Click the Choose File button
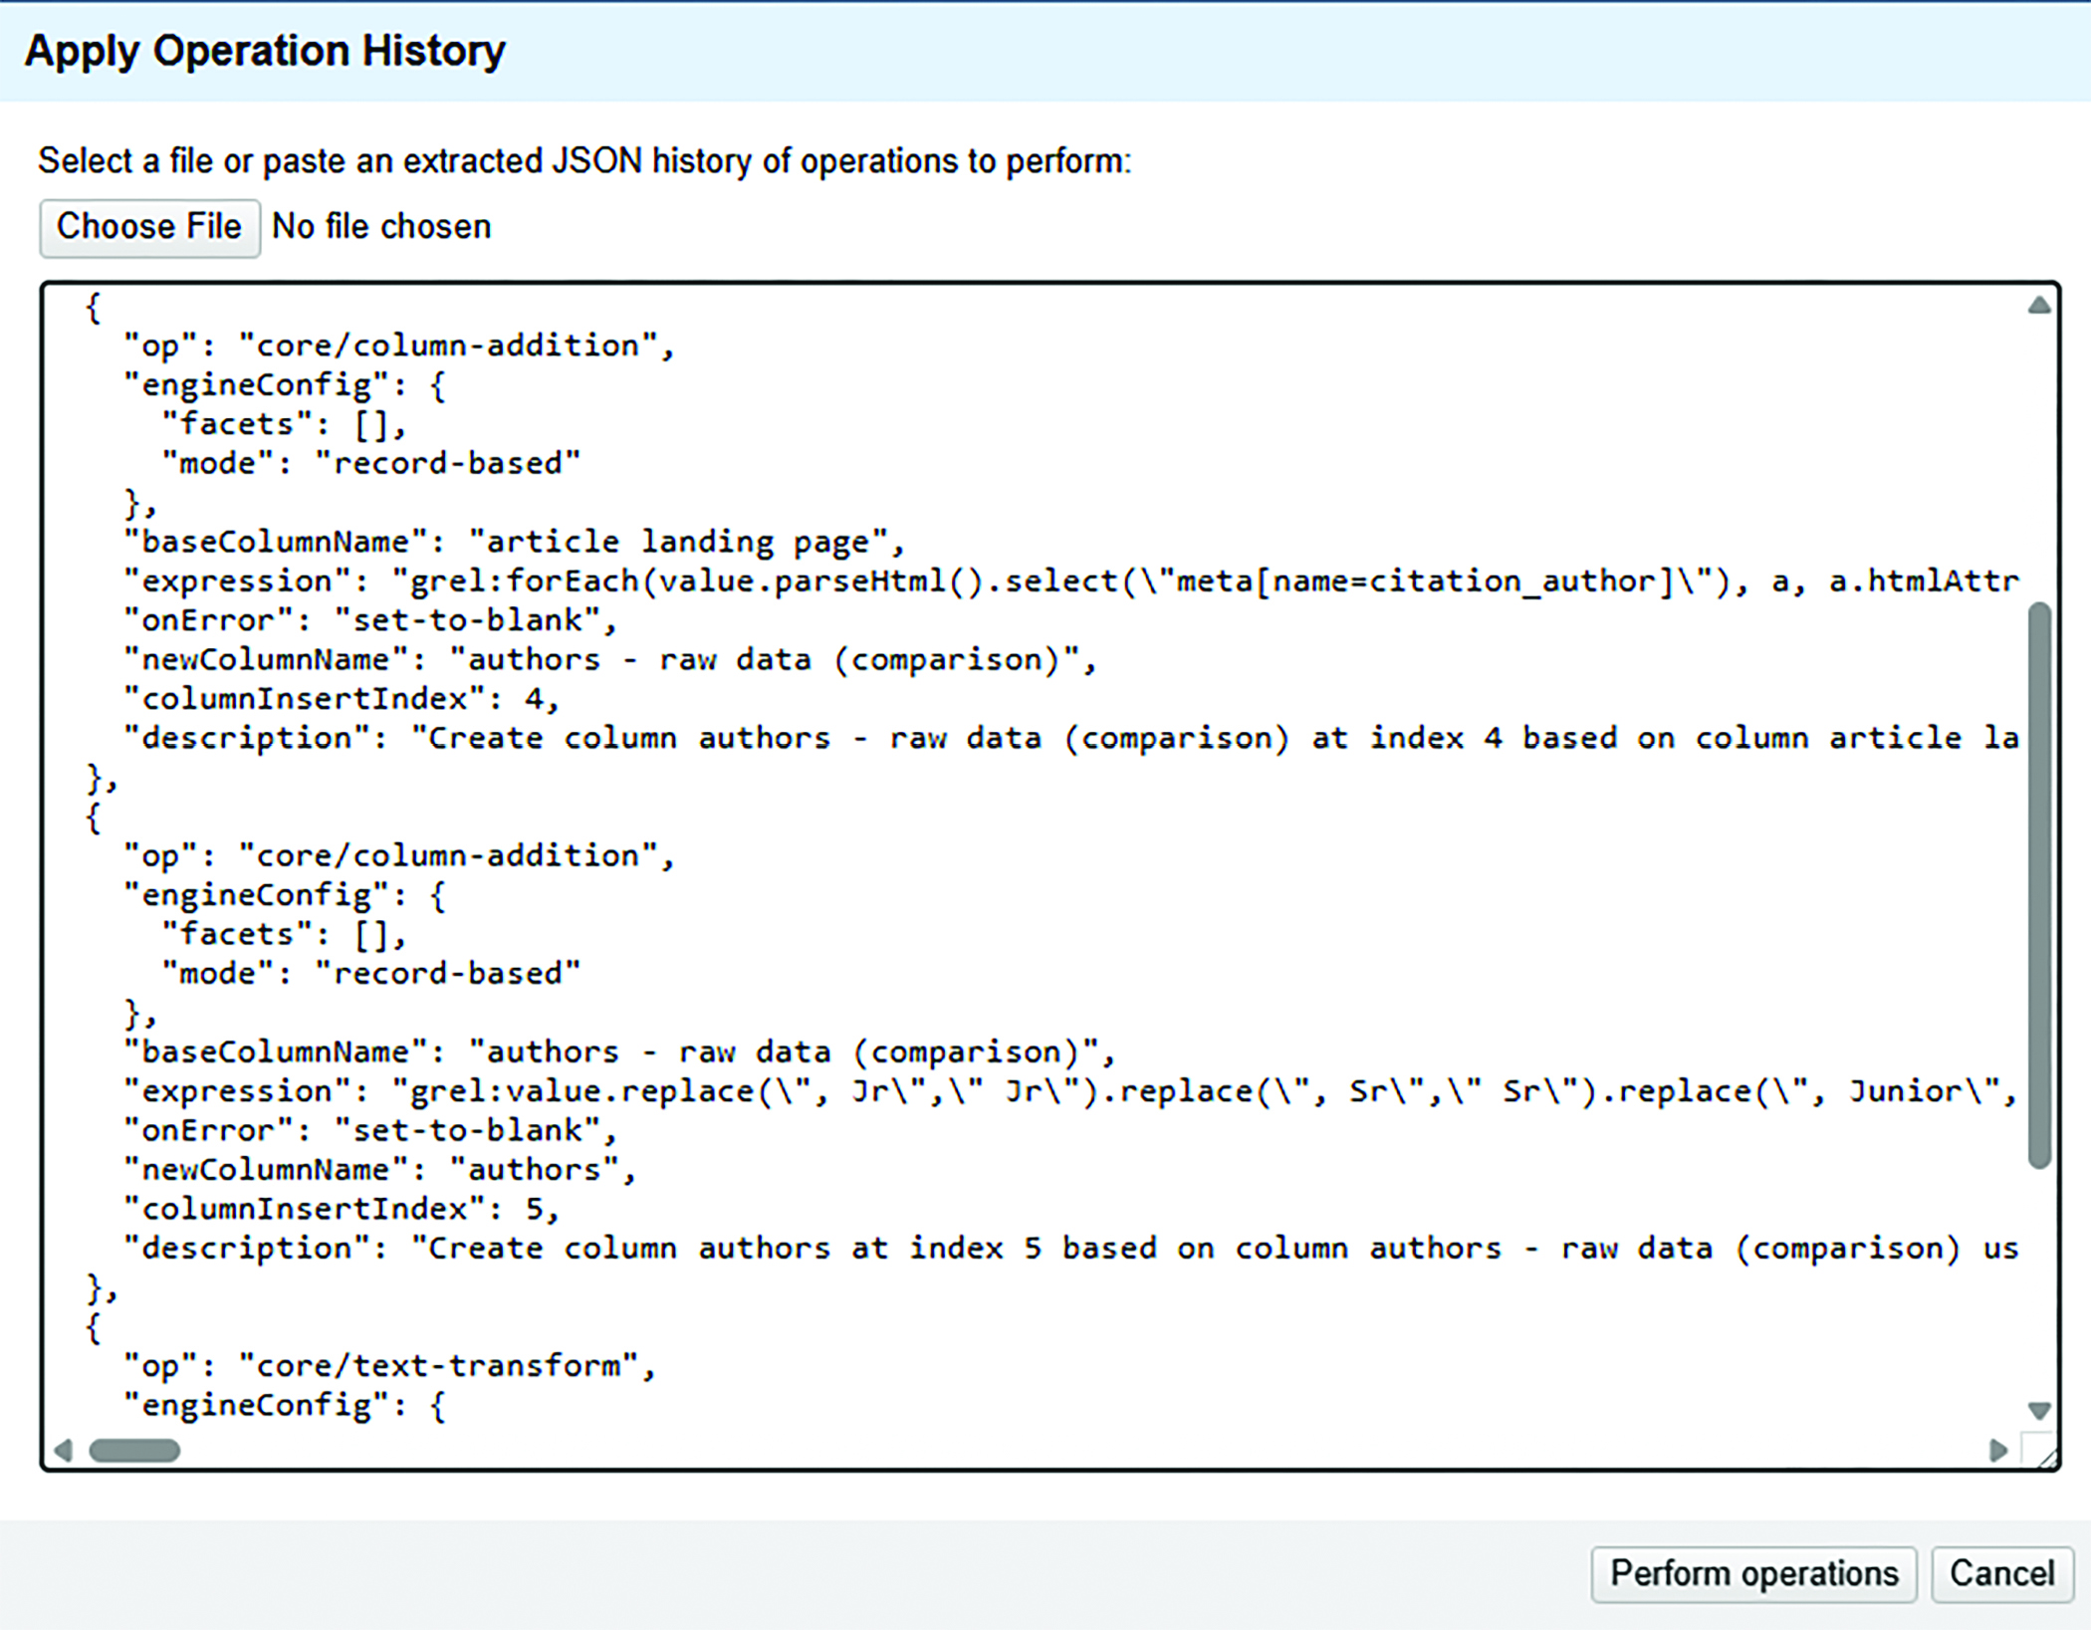The width and height of the screenshot is (2091, 1630). coord(149,228)
